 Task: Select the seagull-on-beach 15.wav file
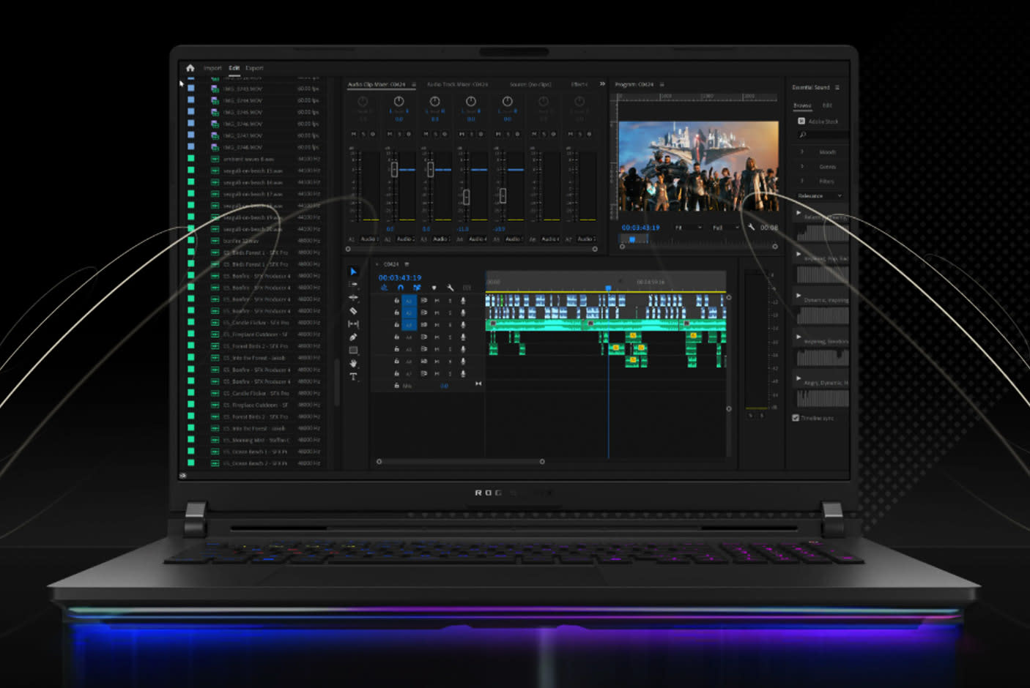253,171
